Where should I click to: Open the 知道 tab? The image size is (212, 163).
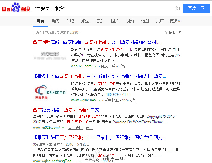click(85, 21)
